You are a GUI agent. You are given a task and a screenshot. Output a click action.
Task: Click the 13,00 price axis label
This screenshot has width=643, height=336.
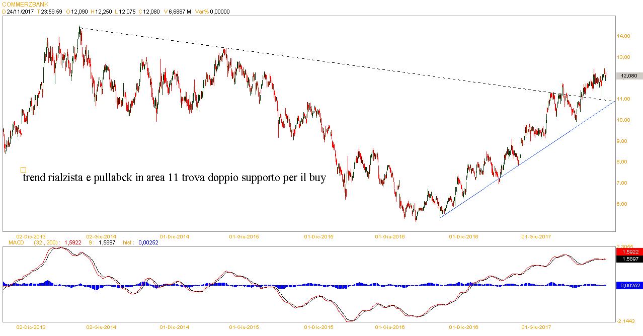point(624,57)
